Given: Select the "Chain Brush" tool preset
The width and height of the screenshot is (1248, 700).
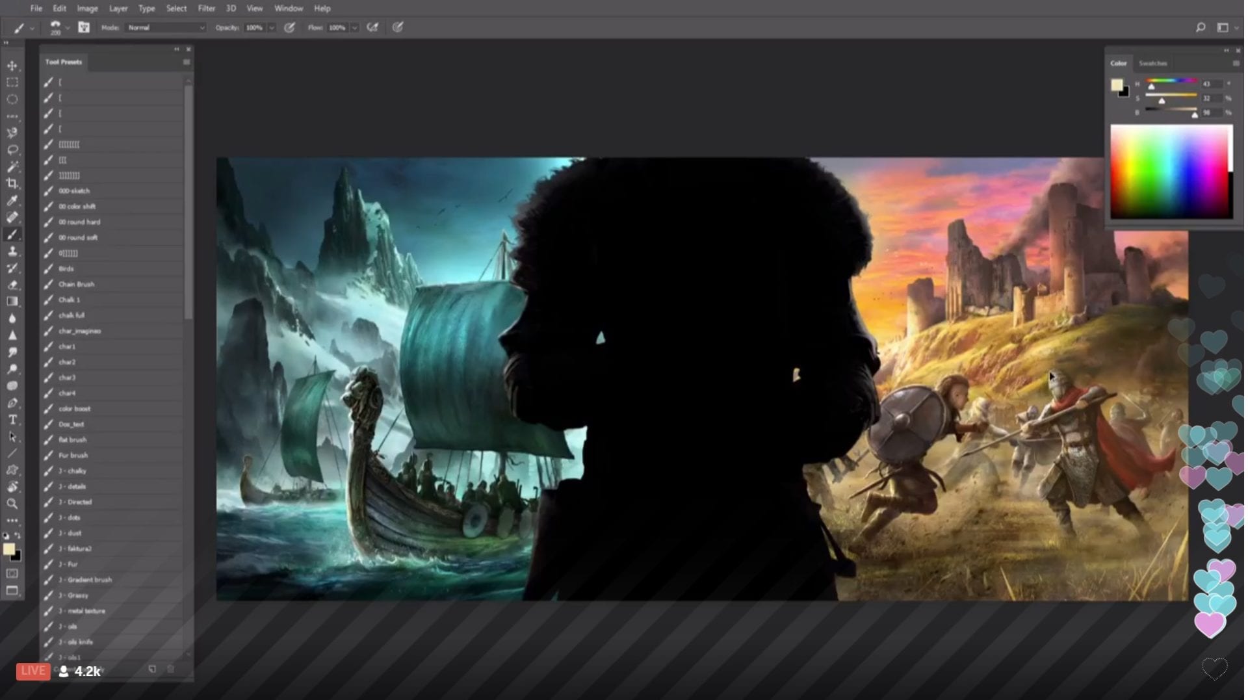Looking at the screenshot, I should (76, 284).
